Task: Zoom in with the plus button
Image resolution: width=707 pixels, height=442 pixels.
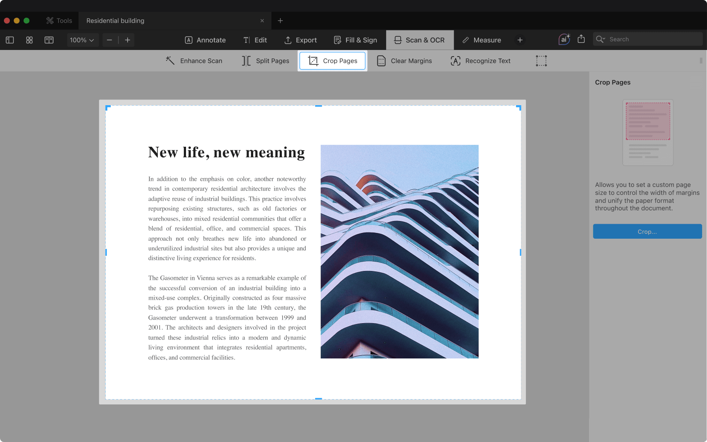Action: 128,40
